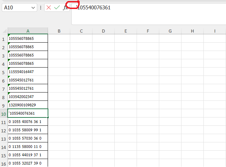Click active cell A10 '105540076361
The height and width of the screenshot is (167, 226).
click(x=28, y=113)
